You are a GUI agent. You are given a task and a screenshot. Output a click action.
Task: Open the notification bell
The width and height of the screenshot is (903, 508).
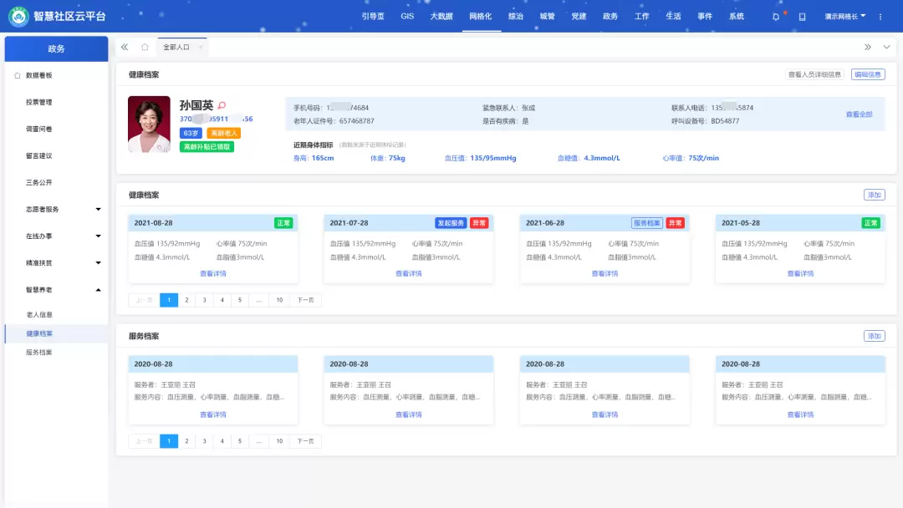(776, 17)
